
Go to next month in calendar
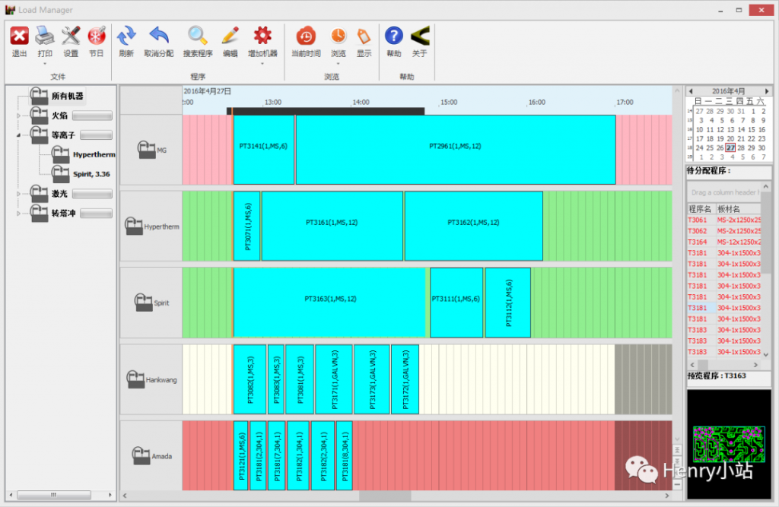pos(767,91)
